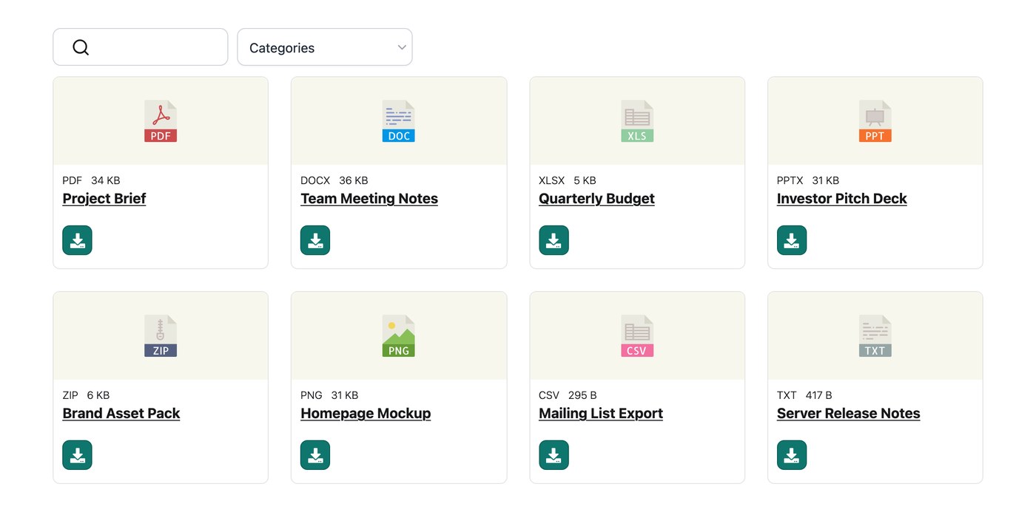Click the 'XLSX 5 KB' file info text
The height and width of the screenshot is (512, 1036).
[x=568, y=180]
